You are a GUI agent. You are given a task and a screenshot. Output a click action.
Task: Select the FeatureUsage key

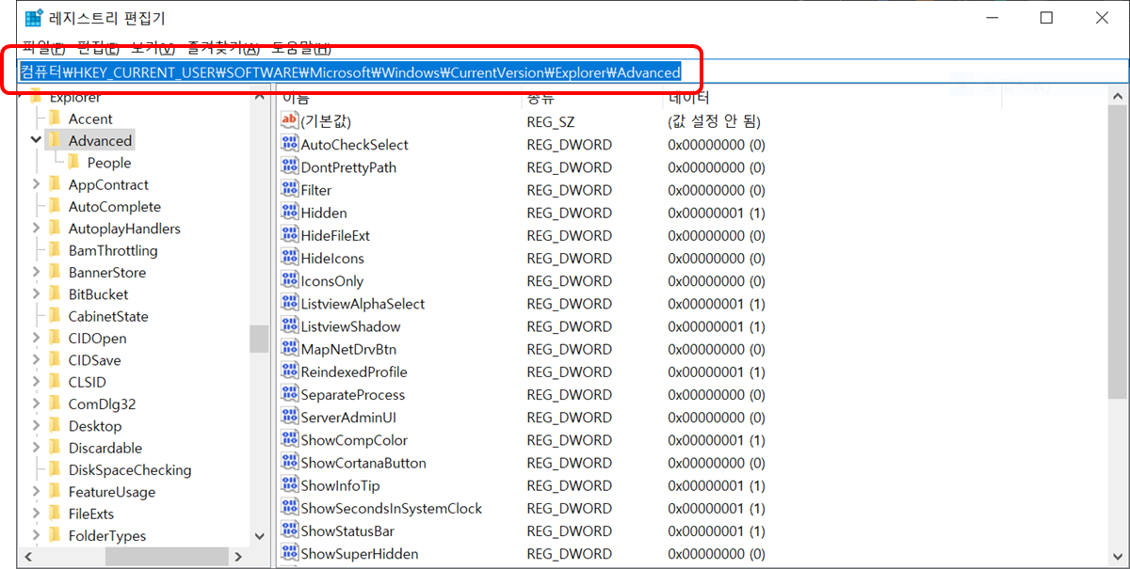pos(111,491)
